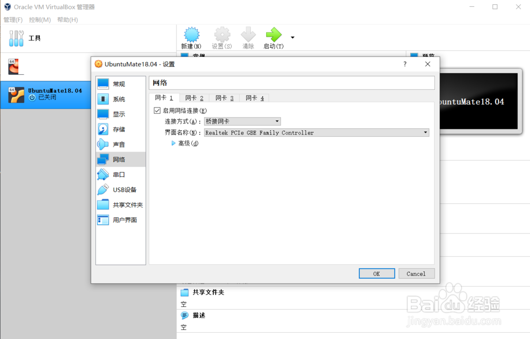Open the 声音 (Audio) settings category
The width and height of the screenshot is (530, 339).
(120, 144)
